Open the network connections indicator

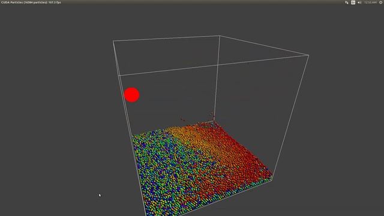pyautogui.click(x=347, y=2)
